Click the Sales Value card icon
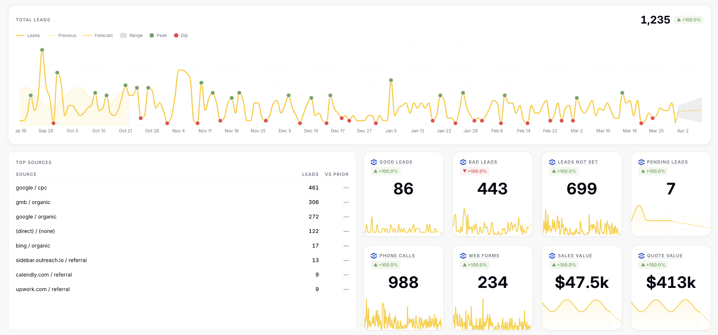 pyautogui.click(x=552, y=256)
